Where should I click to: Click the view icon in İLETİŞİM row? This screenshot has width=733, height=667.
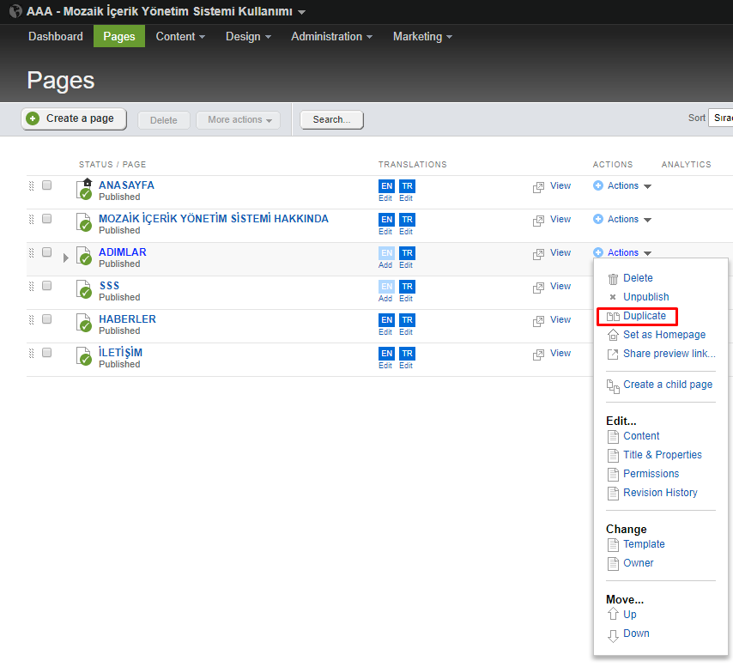pos(538,355)
